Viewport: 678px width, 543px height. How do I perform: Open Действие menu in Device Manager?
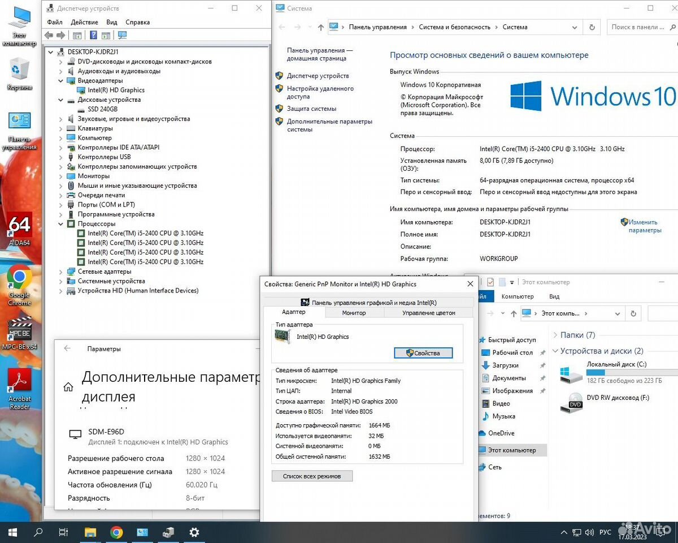(84, 22)
